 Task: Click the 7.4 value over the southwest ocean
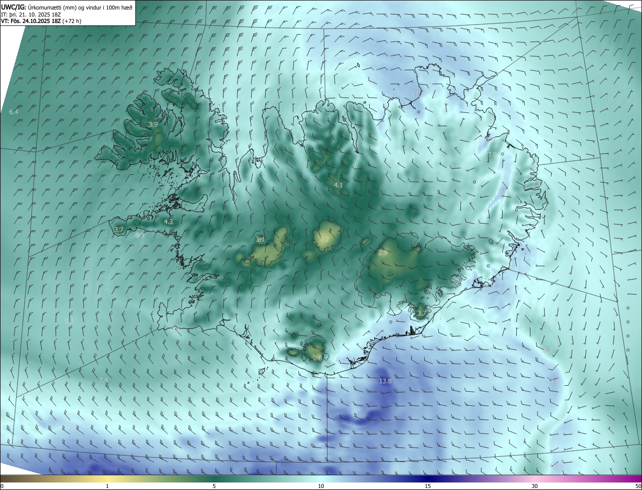click(103, 380)
